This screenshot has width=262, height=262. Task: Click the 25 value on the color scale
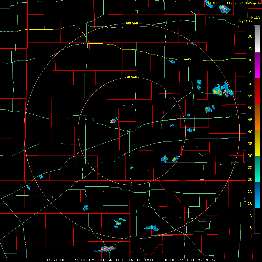pos(250,168)
